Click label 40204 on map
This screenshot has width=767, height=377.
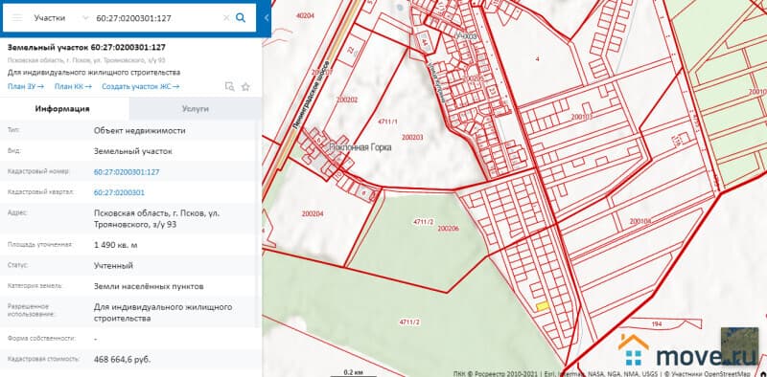tap(305, 15)
